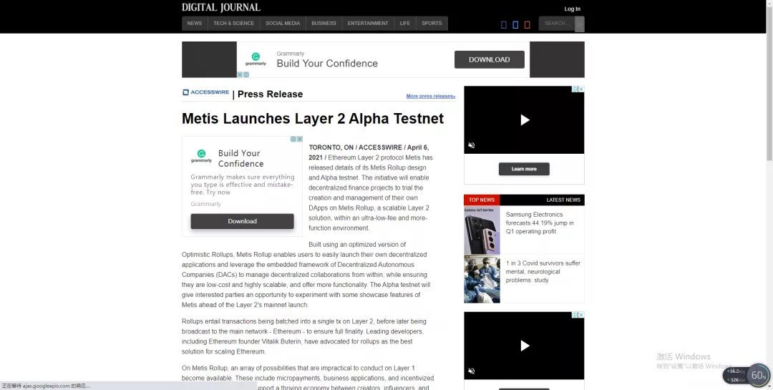The image size is (773, 390).
Task: Close the lower sidebar video ad with X
Action: click(x=581, y=315)
